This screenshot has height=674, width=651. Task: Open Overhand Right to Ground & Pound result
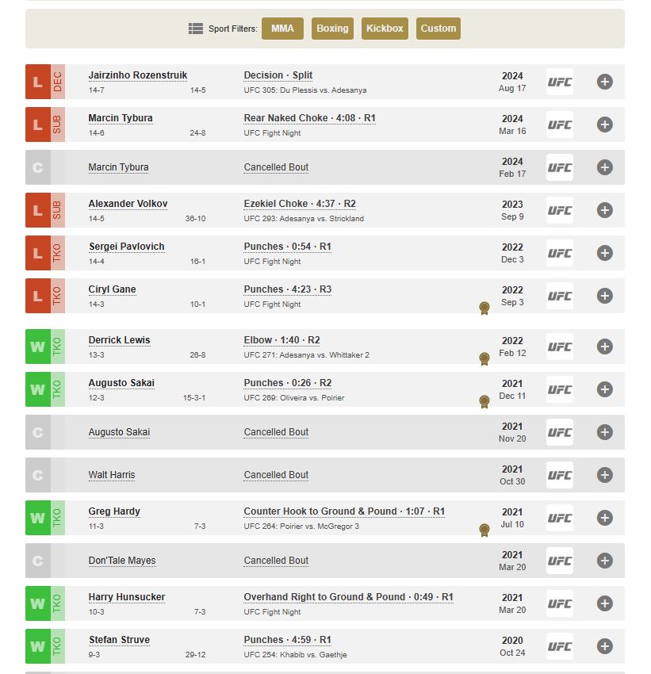tap(348, 597)
